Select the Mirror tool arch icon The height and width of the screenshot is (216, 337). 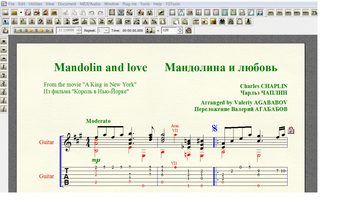pos(240,21)
